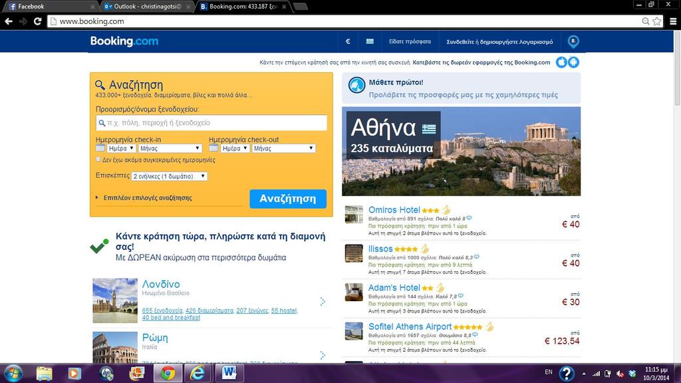681x383 pixels.
Task: Click the megaphone icon beside Μάθετε πρώτοι
Action: [x=357, y=85]
